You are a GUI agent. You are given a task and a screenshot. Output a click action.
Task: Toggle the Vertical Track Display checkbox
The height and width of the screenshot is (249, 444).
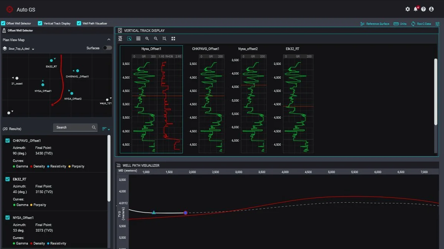(40, 23)
